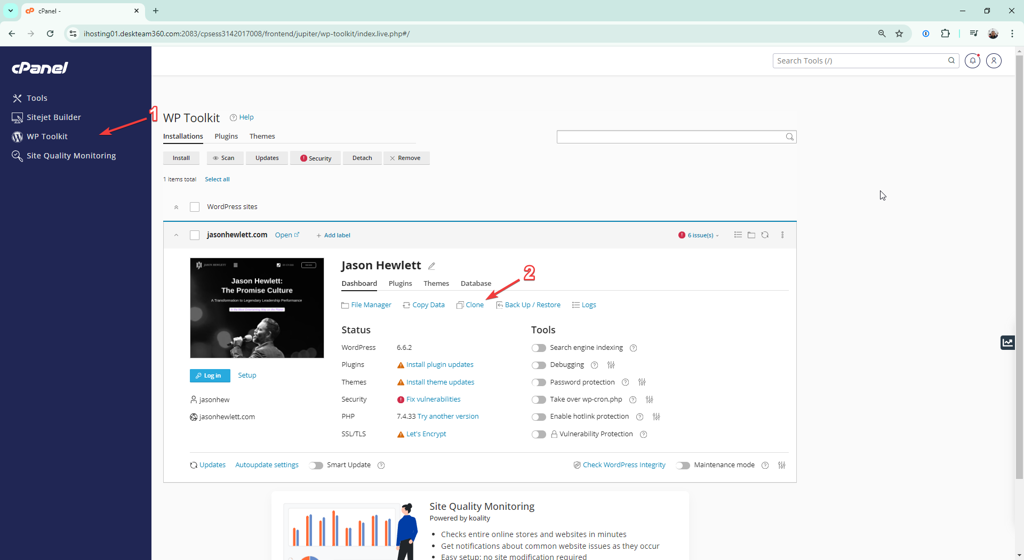Open the folder icon in site header row
The image size is (1024, 560).
tap(751, 235)
